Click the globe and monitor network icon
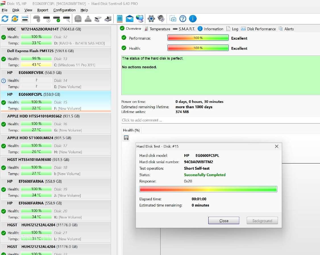Screen dimensions: 320x255 tap(140, 19)
